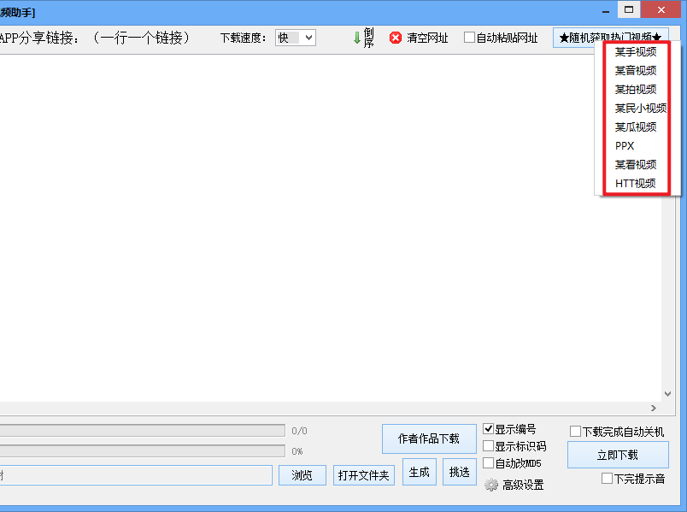This screenshot has height=512, width=687.
Task: Click the 清空网址 label
Action: click(x=427, y=38)
